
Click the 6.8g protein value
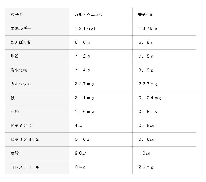pyautogui.click(x=146, y=42)
